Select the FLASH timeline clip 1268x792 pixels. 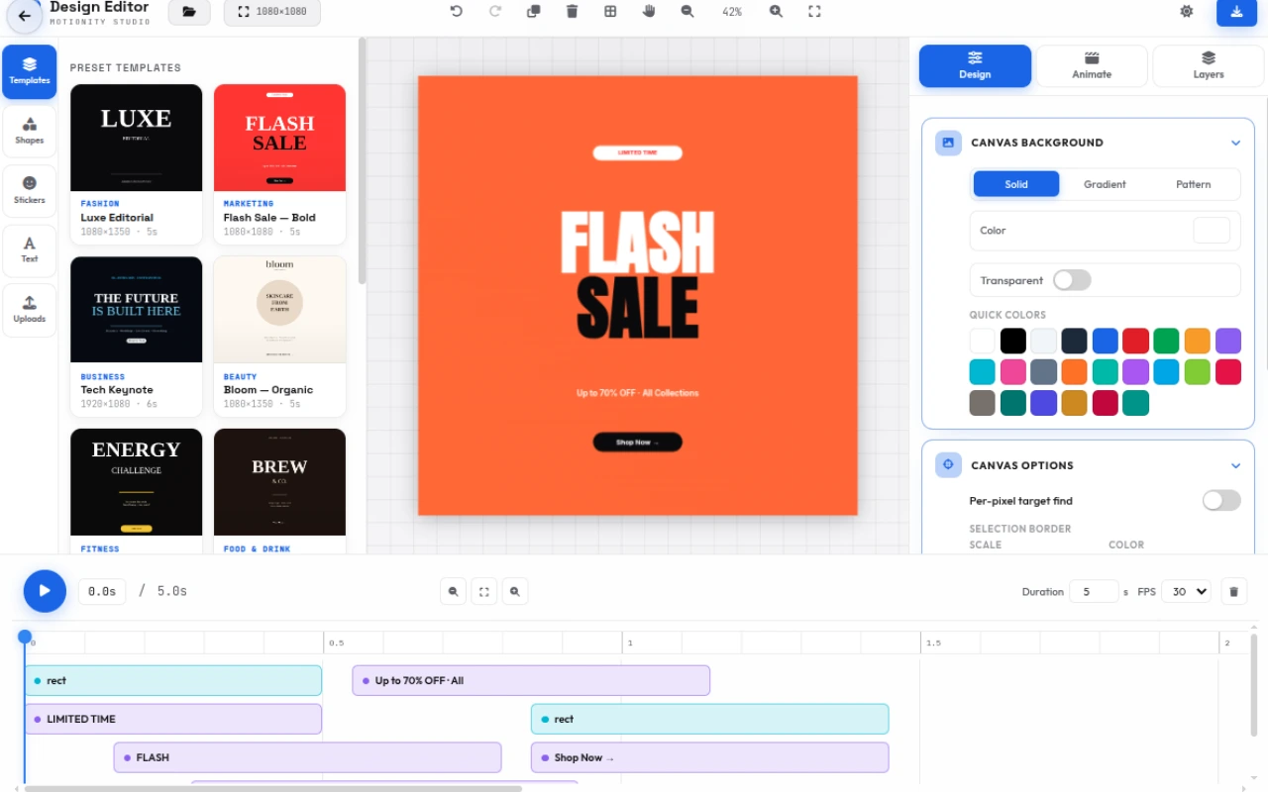click(x=307, y=757)
